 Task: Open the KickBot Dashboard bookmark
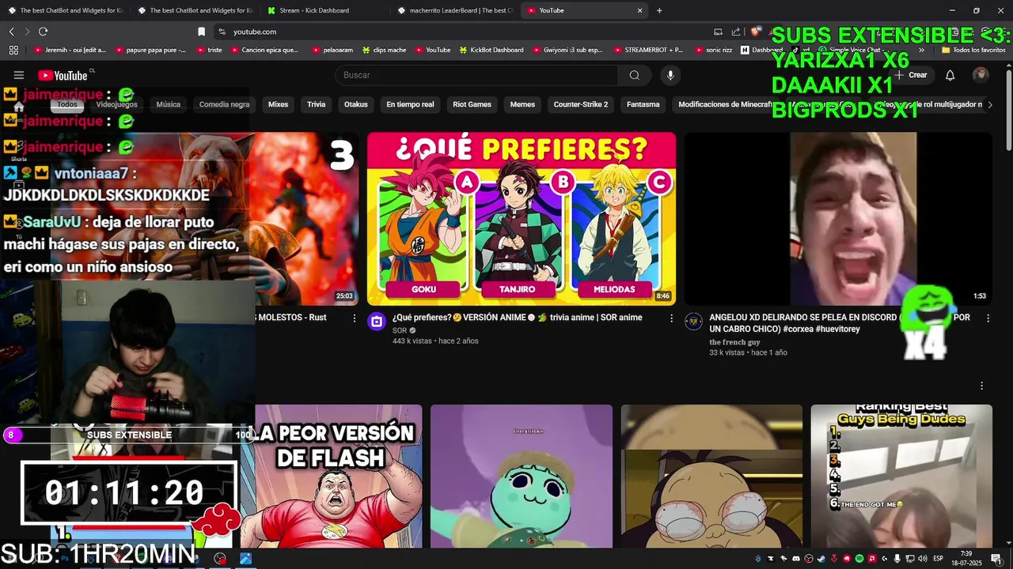pos(491,50)
